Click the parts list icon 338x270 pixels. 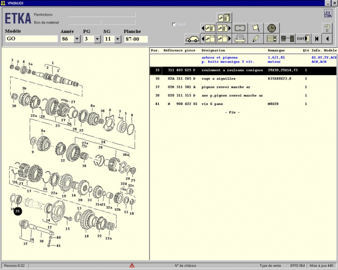point(272,39)
